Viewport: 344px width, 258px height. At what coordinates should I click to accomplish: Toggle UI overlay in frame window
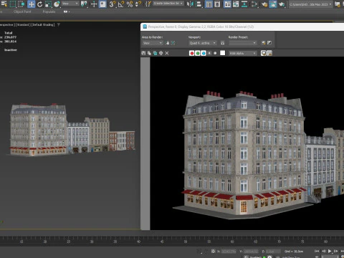[x=263, y=53]
